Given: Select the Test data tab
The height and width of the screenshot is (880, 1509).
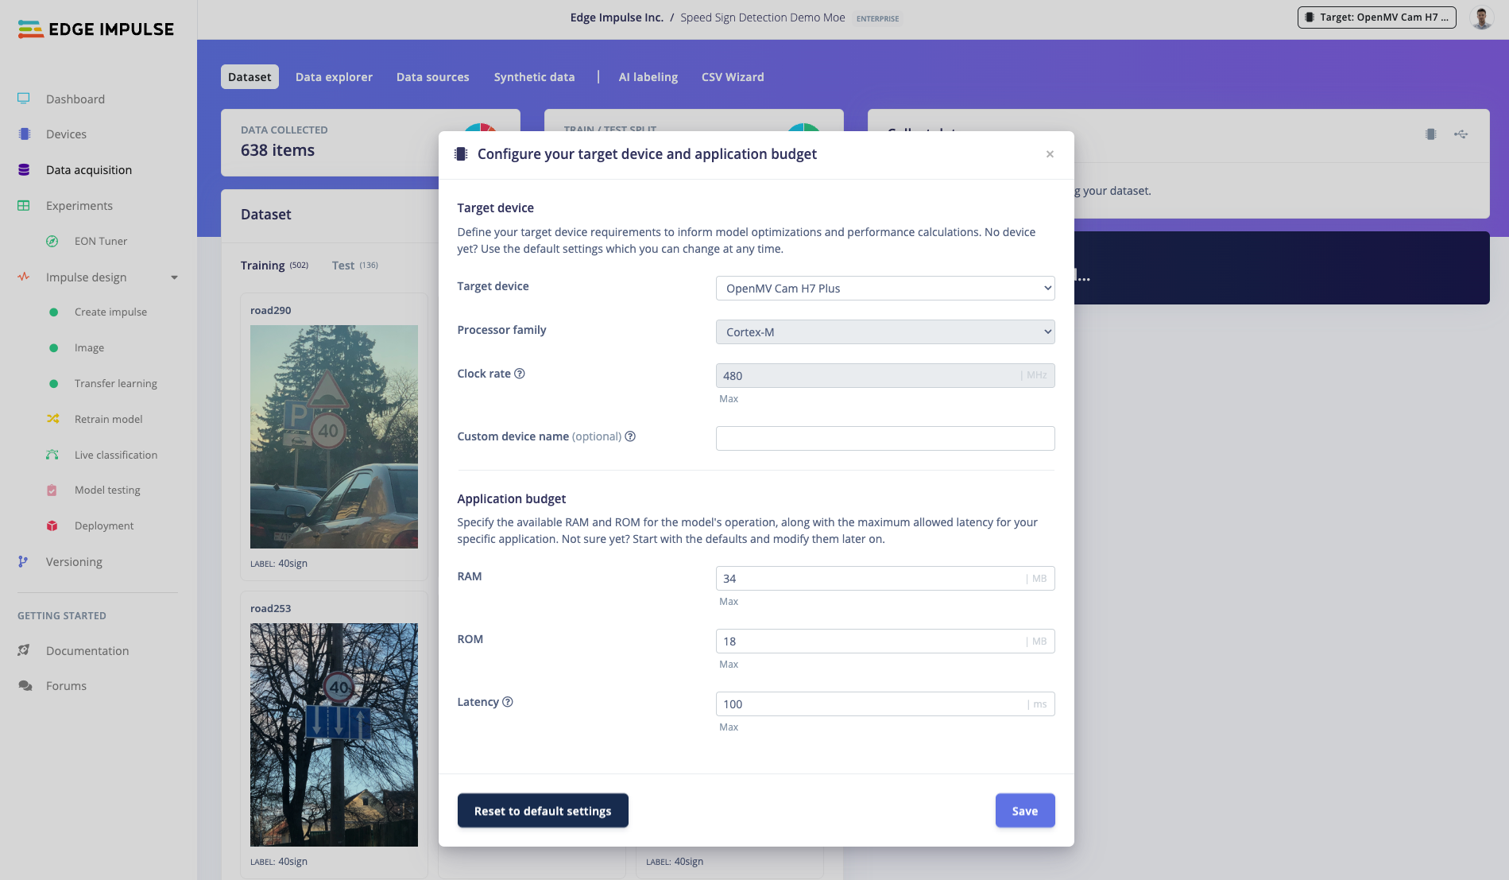Looking at the screenshot, I should pyautogui.click(x=355, y=266).
